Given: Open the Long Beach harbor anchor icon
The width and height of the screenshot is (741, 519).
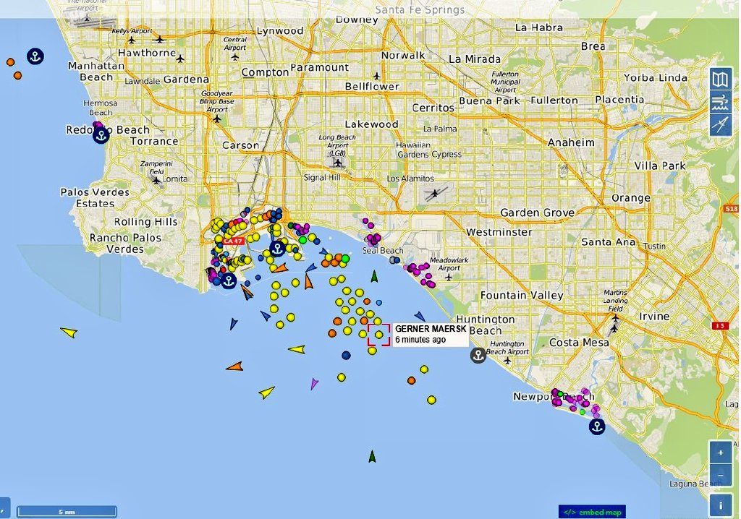Looking at the screenshot, I should click(x=277, y=249).
